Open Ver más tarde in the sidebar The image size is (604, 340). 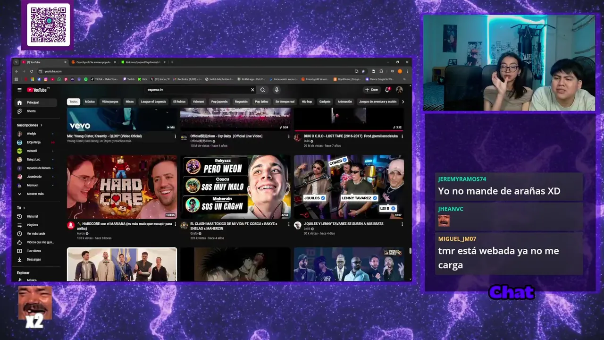[36, 234]
